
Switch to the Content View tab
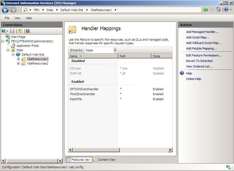(105, 160)
